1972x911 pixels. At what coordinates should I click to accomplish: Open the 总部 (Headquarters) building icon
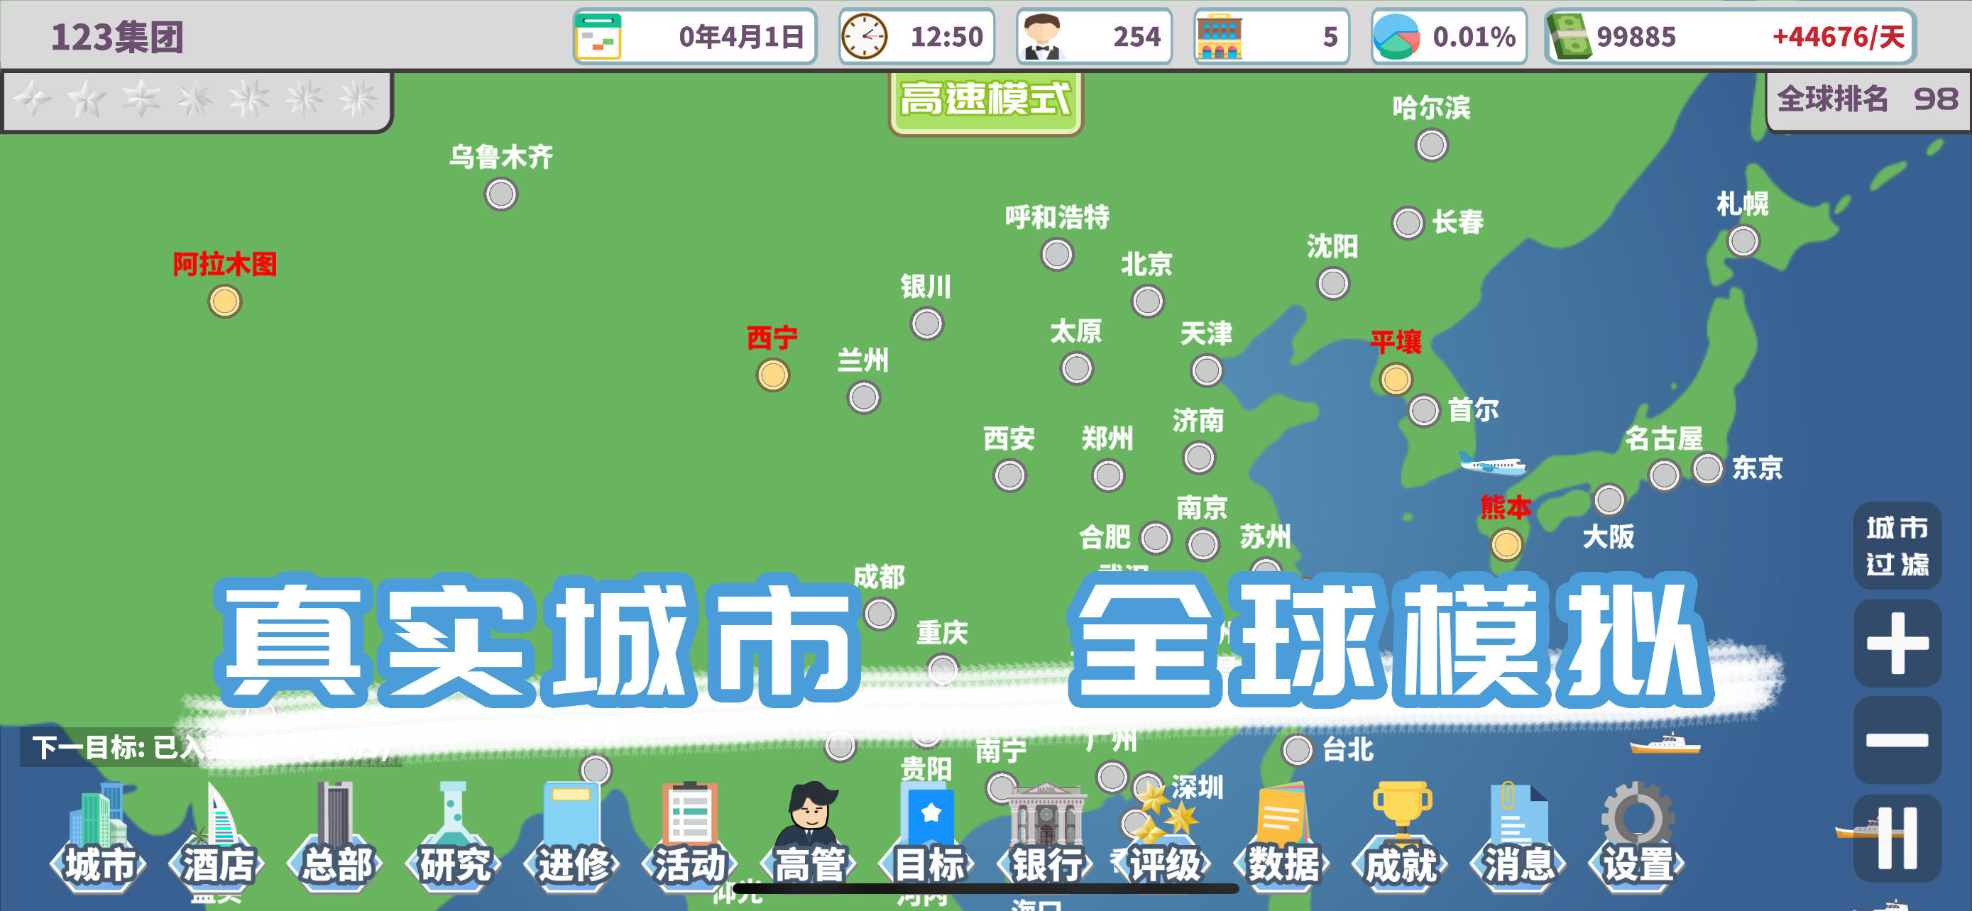point(335,839)
